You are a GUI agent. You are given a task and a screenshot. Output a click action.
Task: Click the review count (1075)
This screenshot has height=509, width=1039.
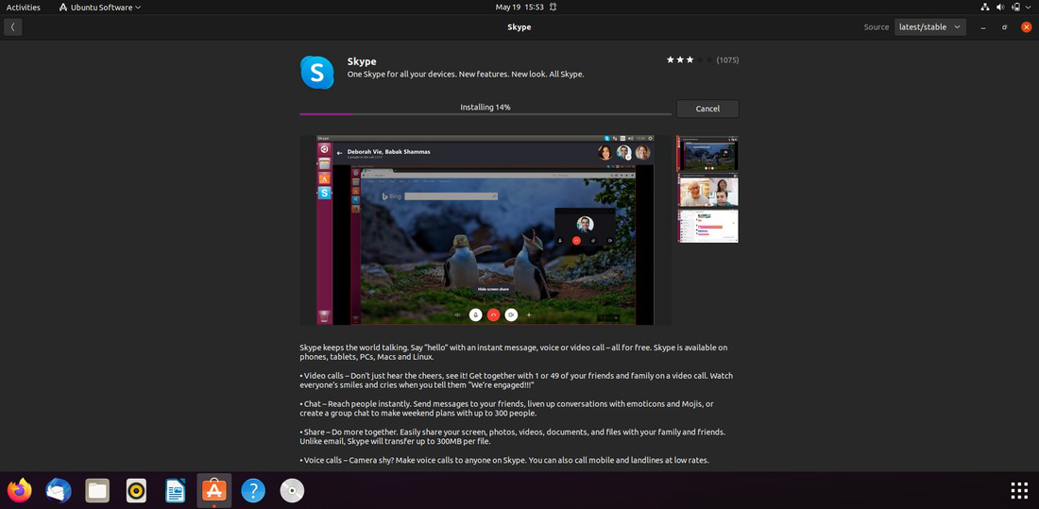727,59
